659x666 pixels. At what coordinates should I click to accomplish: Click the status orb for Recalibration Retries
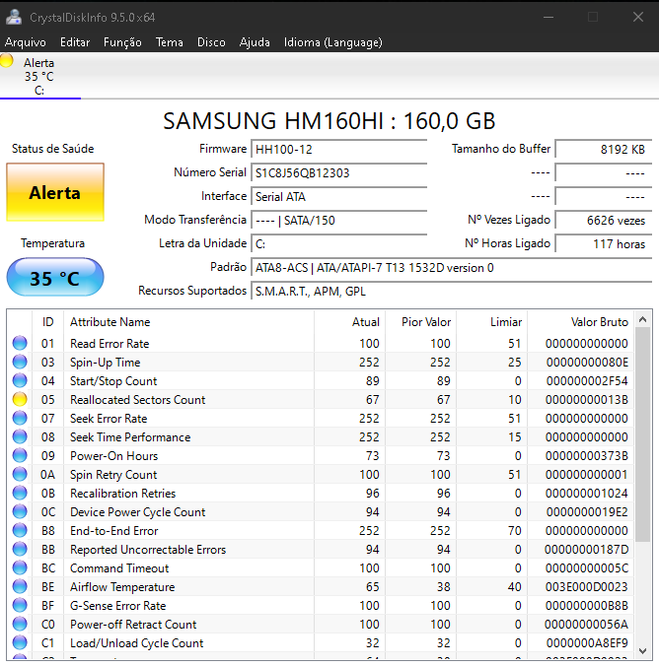point(20,493)
